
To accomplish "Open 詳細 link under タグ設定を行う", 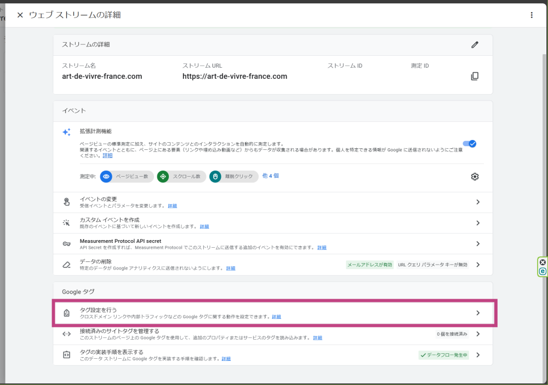I will (x=276, y=317).
